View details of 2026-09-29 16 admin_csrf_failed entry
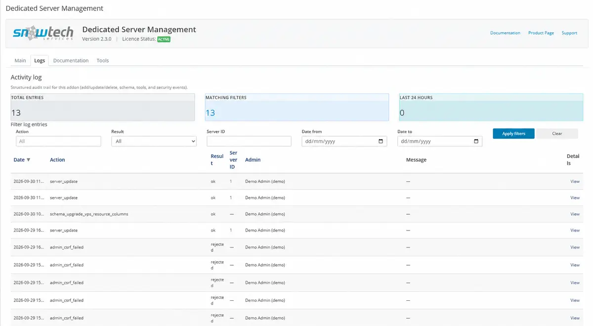593x326 pixels. pyautogui.click(x=575, y=247)
